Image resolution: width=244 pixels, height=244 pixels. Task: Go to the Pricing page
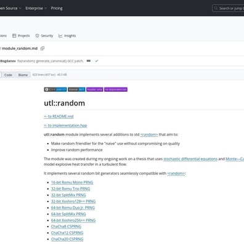click(57, 8)
